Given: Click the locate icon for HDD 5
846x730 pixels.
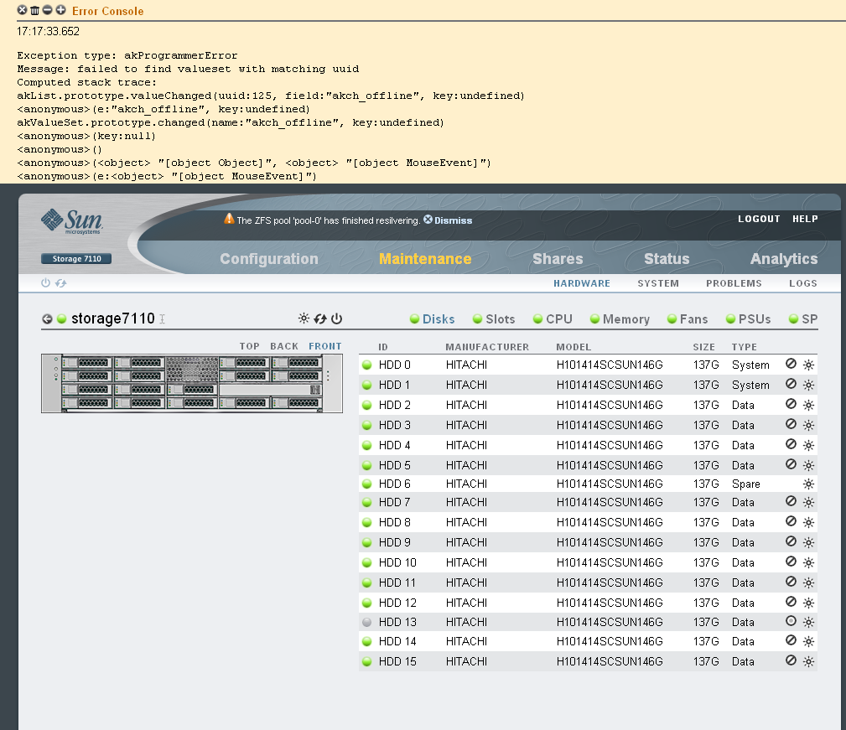Looking at the screenshot, I should click(808, 465).
